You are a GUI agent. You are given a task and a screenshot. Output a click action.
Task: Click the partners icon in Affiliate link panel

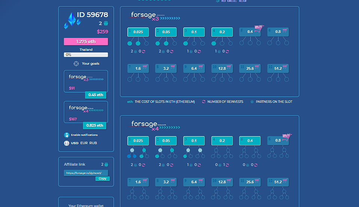tap(106, 164)
